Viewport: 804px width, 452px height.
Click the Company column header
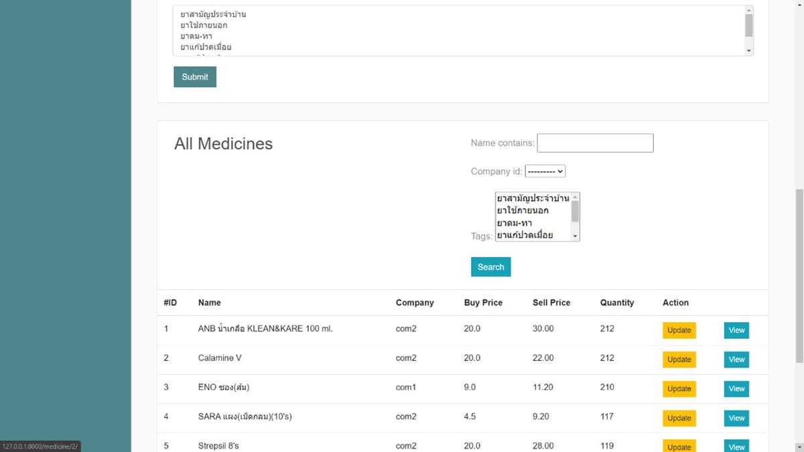(x=415, y=303)
